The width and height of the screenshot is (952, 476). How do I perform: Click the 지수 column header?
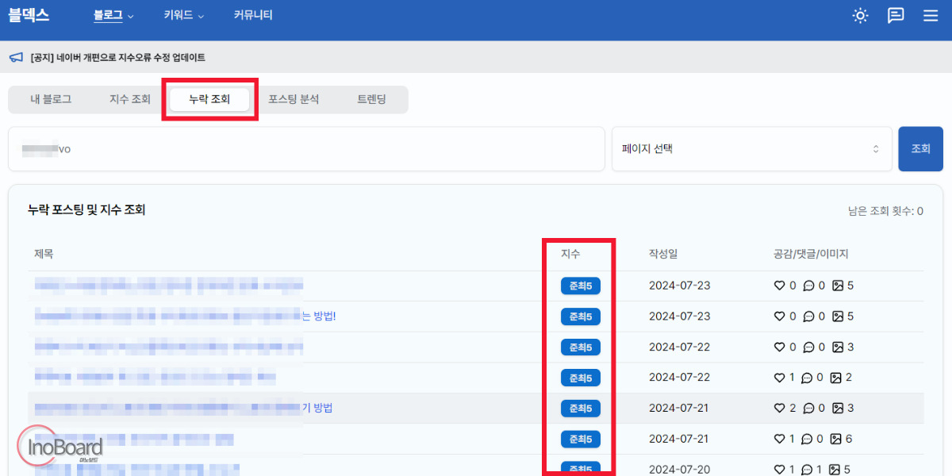click(570, 254)
